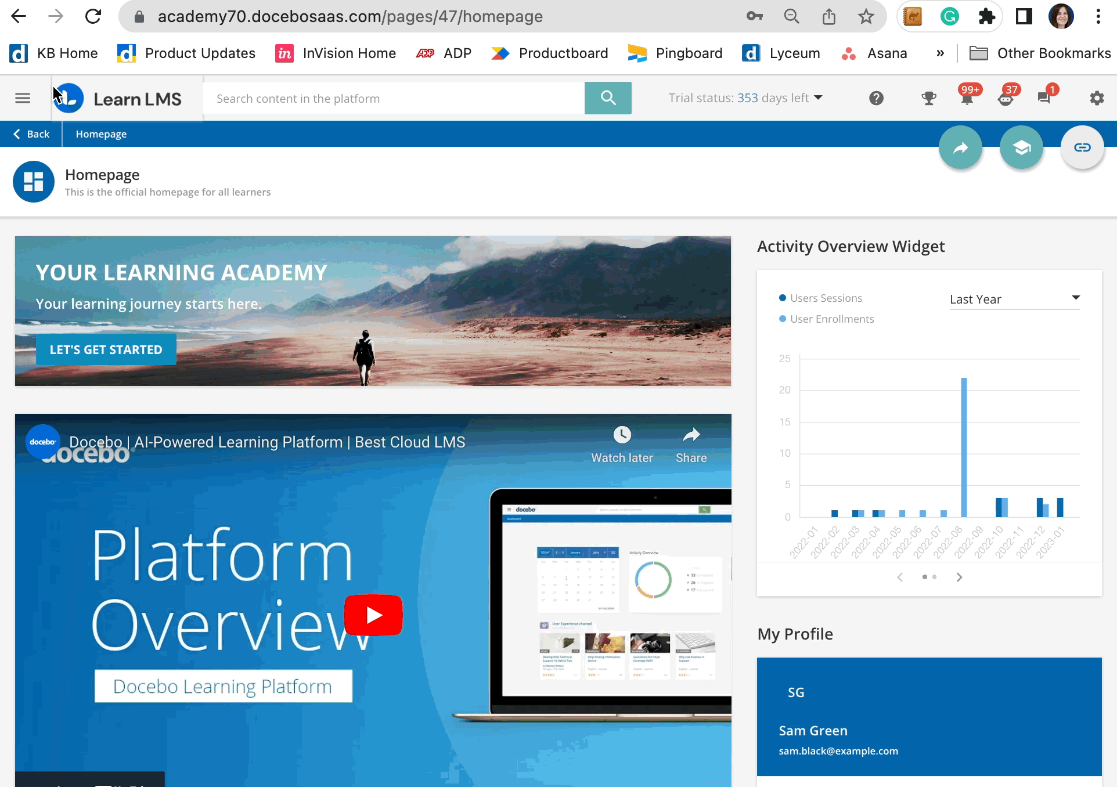Open the Chrome profile avatar
1117x787 pixels.
(1061, 16)
